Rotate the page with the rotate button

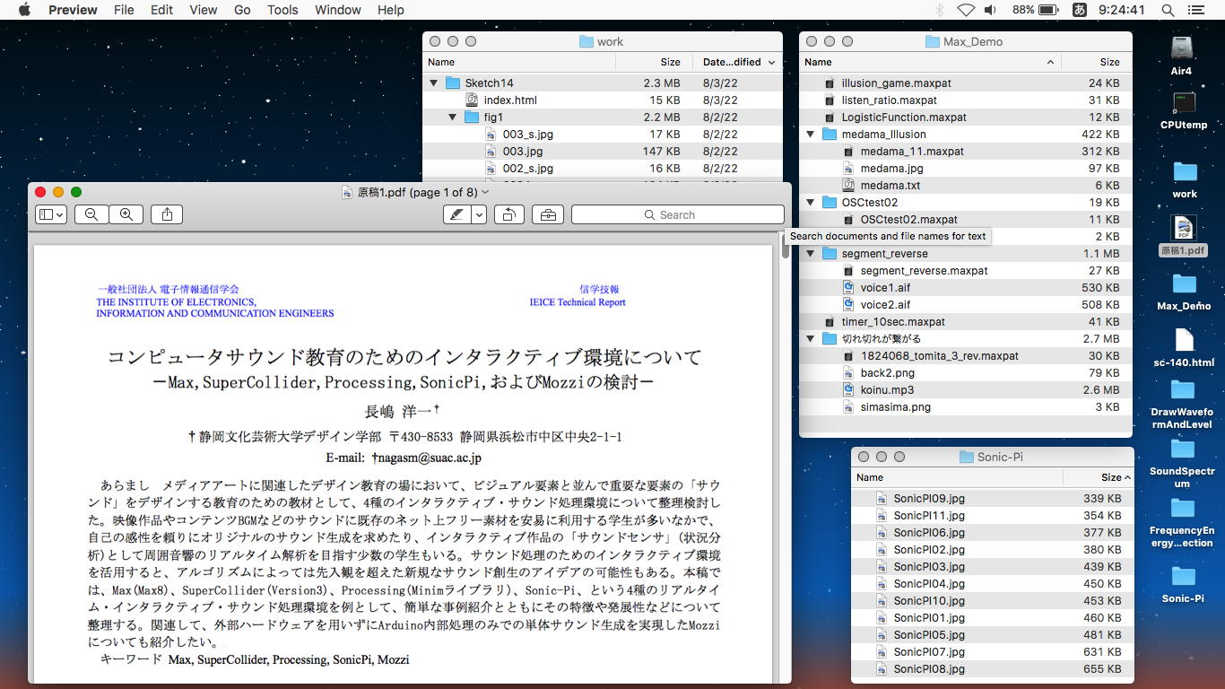click(508, 214)
